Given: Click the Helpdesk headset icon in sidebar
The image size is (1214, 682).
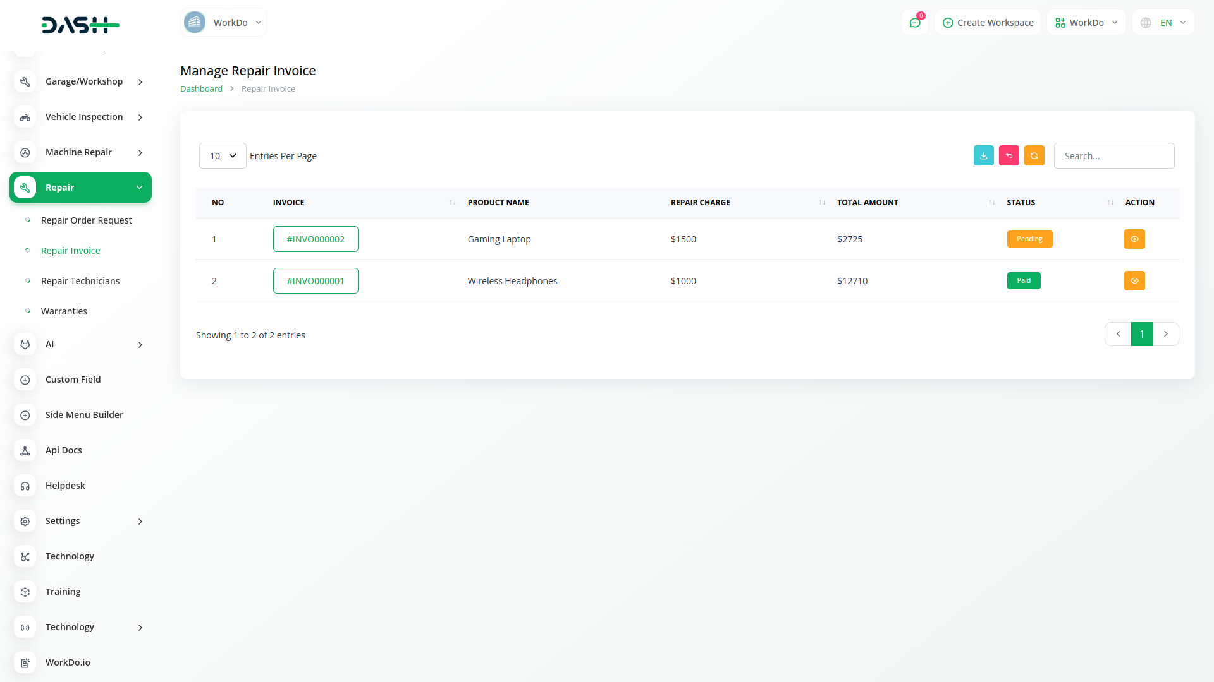Looking at the screenshot, I should tap(25, 486).
